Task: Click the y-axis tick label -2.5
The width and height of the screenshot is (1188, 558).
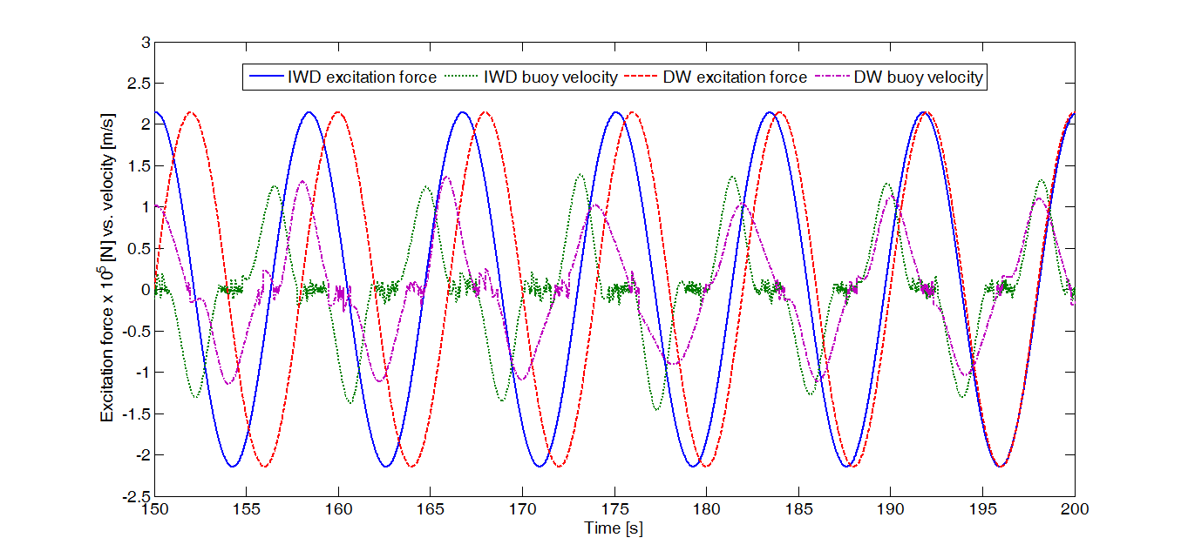Action: coord(136,497)
